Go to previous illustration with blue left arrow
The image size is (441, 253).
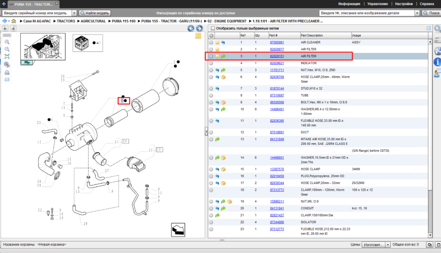pos(191,28)
